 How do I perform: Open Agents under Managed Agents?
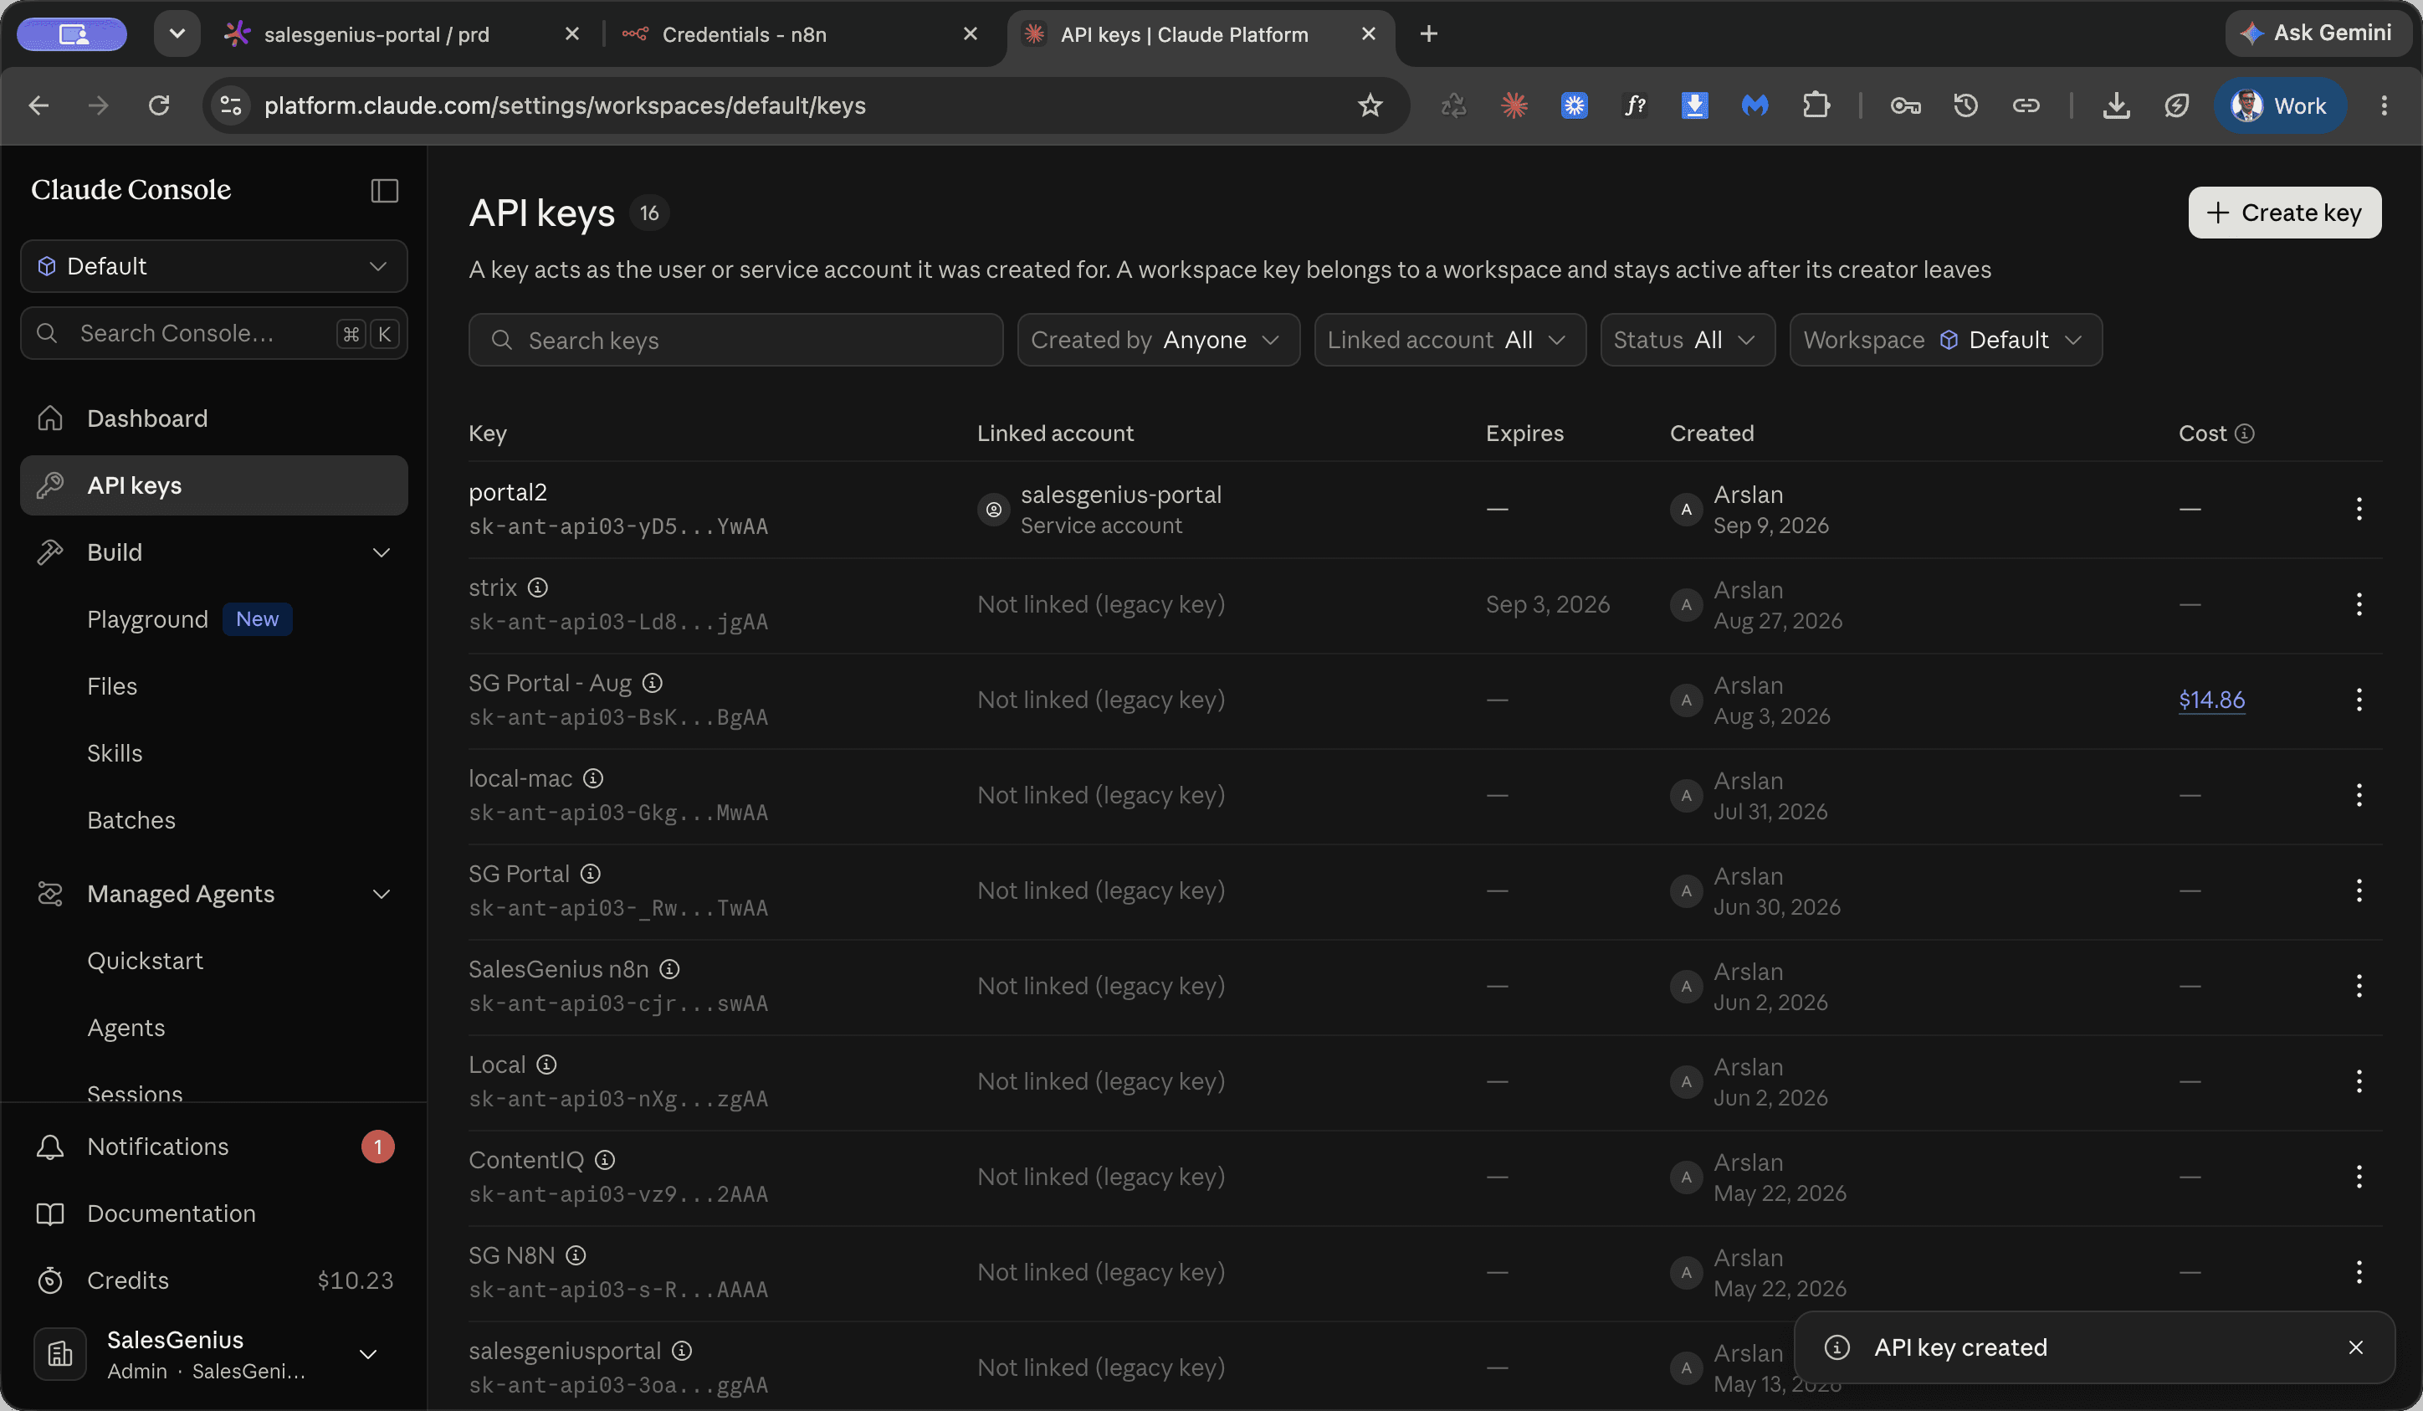click(x=126, y=1027)
